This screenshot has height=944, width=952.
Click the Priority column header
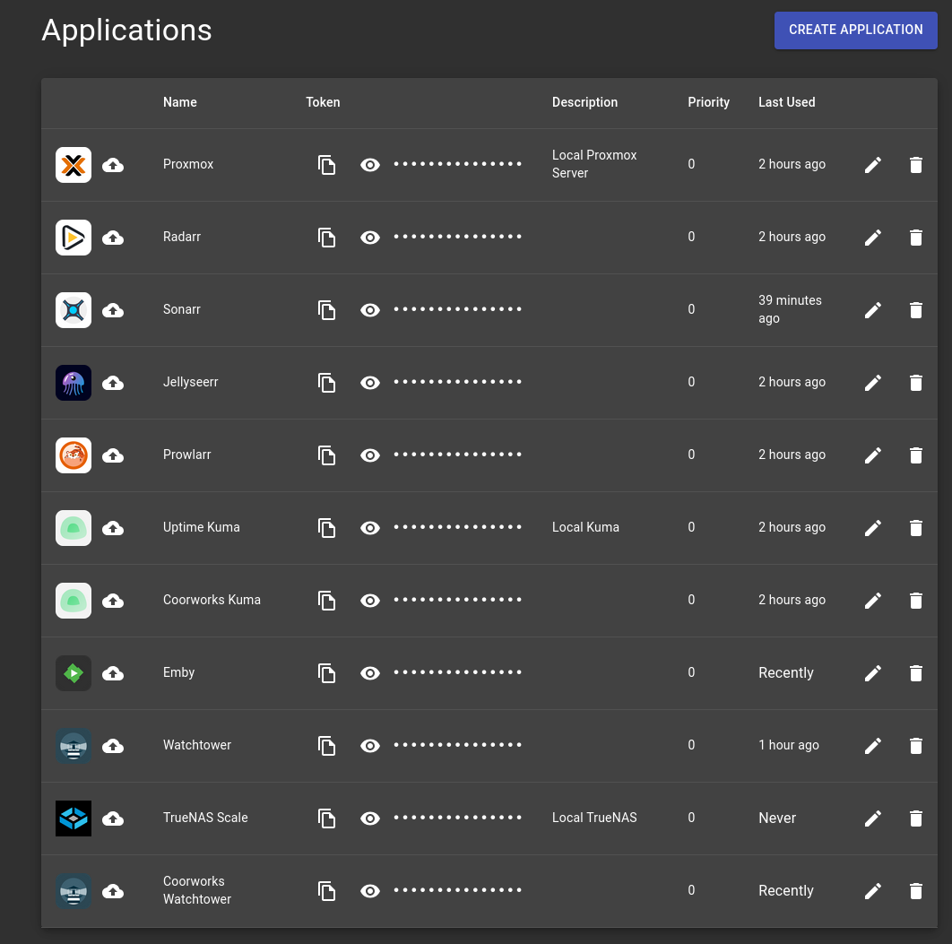click(708, 102)
